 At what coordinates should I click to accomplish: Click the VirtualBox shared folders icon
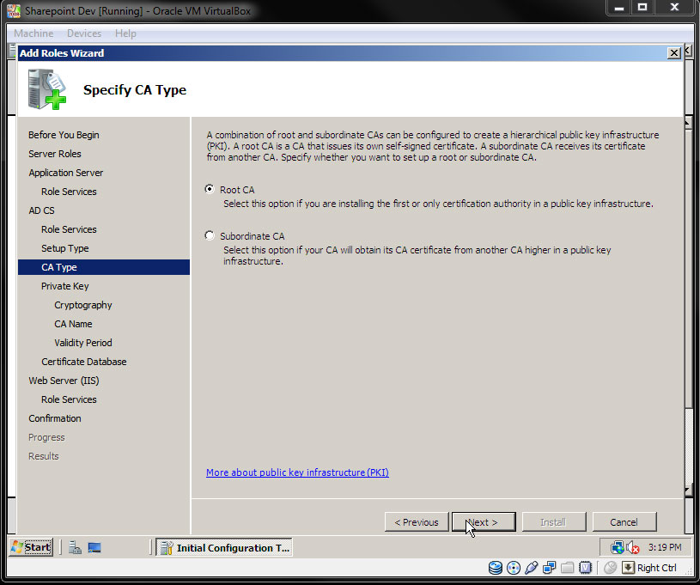[567, 568]
